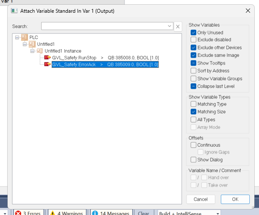Collapse the Untitled1 tree node
The height and width of the screenshot is (215, 259).
pyautogui.click(x=25, y=44)
